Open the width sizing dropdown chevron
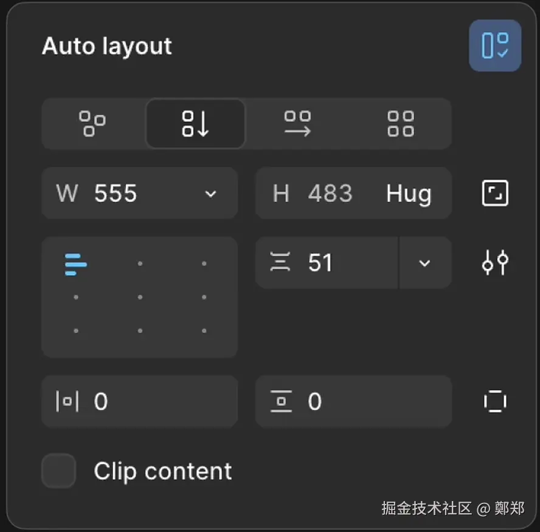This screenshot has height=532, width=540. 210,194
